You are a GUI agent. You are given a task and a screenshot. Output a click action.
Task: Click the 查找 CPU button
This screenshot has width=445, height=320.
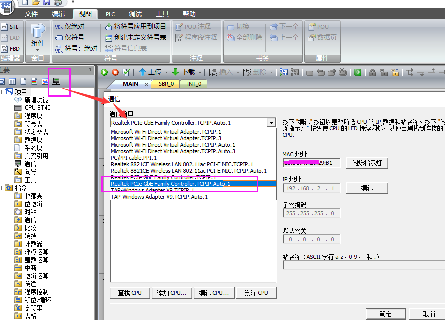coord(129,293)
